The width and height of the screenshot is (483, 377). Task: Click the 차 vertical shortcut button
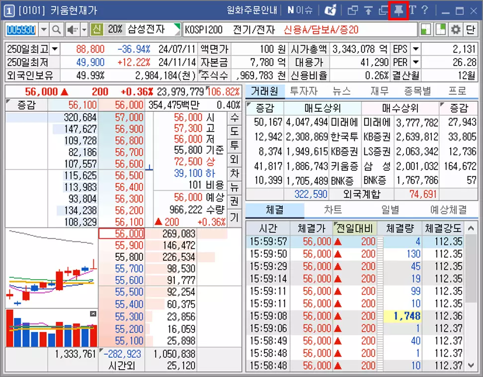pyautogui.click(x=235, y=173)
